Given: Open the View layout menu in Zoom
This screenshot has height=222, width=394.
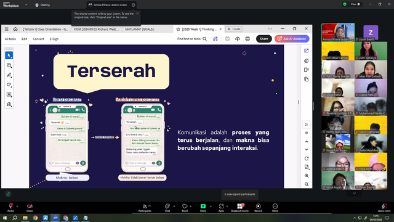Looking at the screenshot, I should point(355,4).
